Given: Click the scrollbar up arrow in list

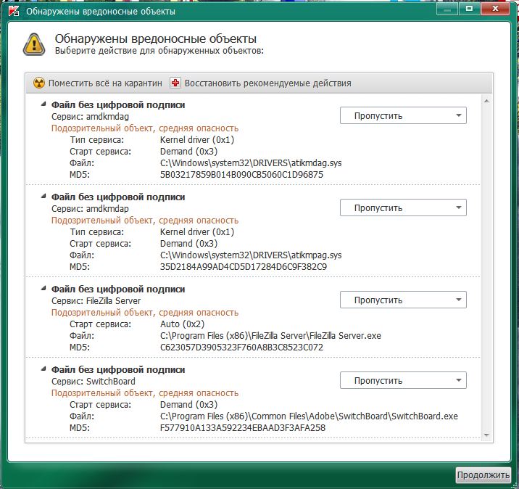Looking at the screenshot, I should coord(486,100).
